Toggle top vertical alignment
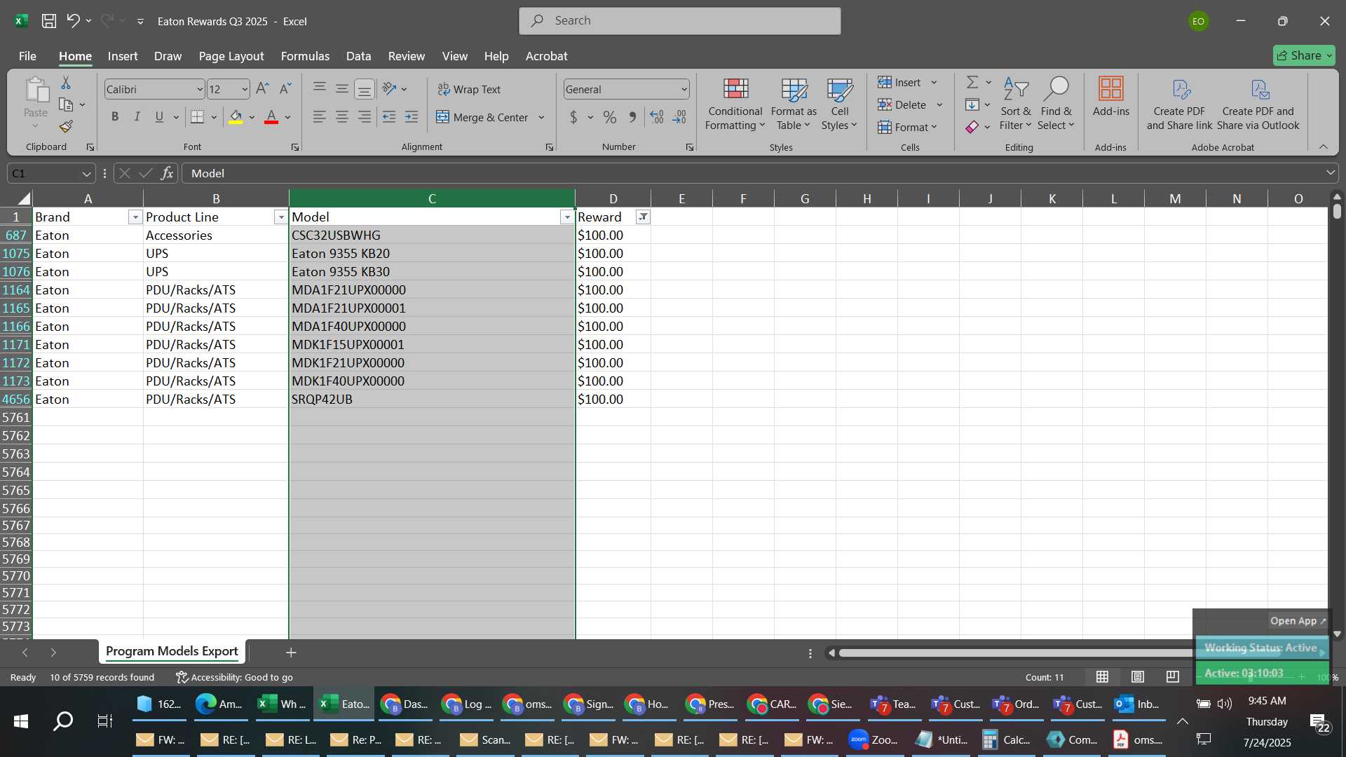 click(320, 88)
